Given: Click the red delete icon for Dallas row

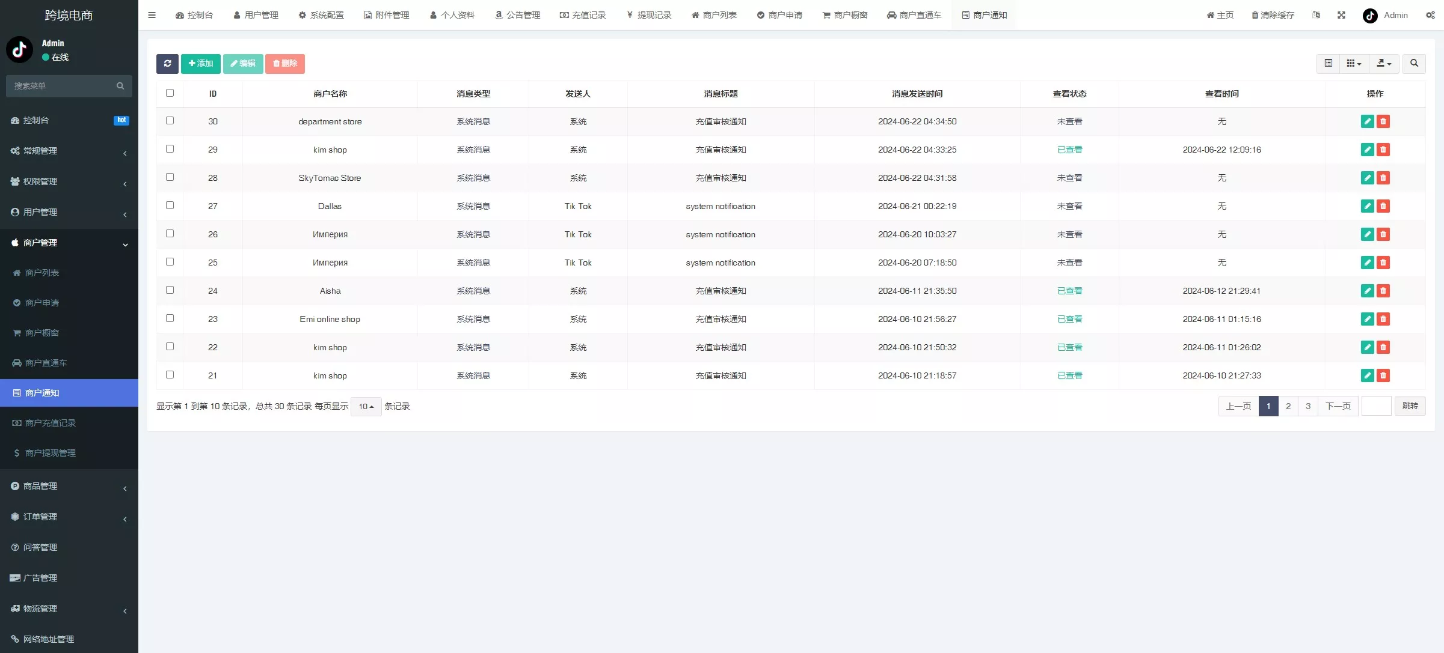Looking at the screenshot, I should 1383,206.
